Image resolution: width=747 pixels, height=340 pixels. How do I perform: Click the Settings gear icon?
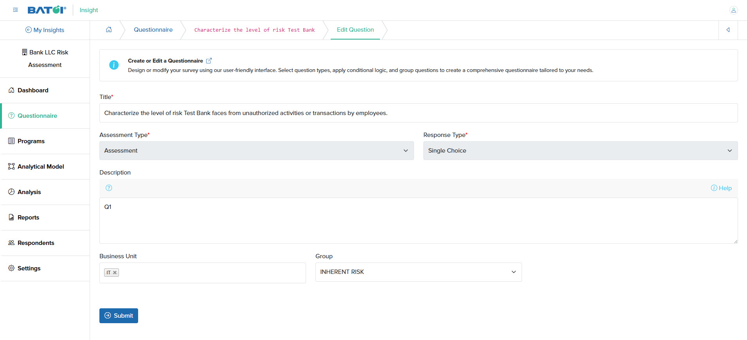coord(11,268)
